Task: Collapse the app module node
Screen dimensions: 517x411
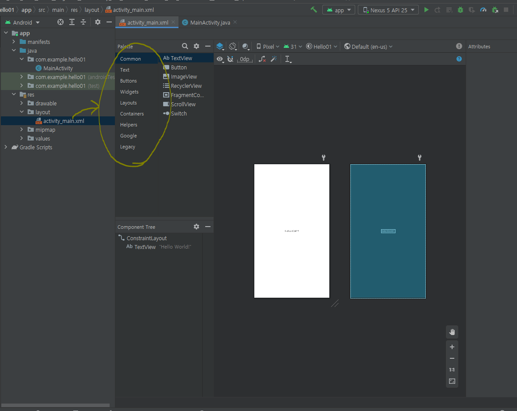Action: (6, 33)
